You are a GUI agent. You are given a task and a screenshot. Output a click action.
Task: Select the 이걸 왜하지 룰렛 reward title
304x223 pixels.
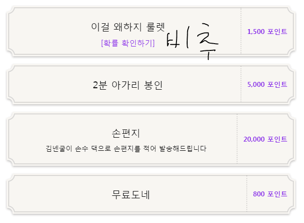click(128, 27)
